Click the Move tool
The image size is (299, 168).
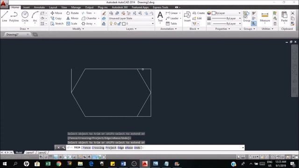click(56, 13)
